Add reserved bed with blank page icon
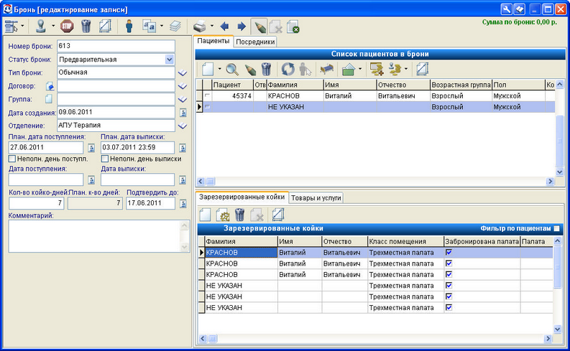This screenshot has height=351, width=570. coord(205,215)
